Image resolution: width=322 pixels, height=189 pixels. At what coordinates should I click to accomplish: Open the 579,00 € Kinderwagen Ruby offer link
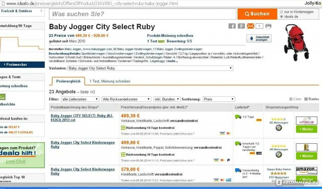click(83, 171)
